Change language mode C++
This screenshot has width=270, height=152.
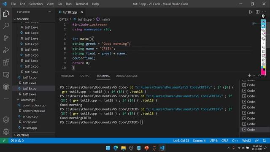235,141
